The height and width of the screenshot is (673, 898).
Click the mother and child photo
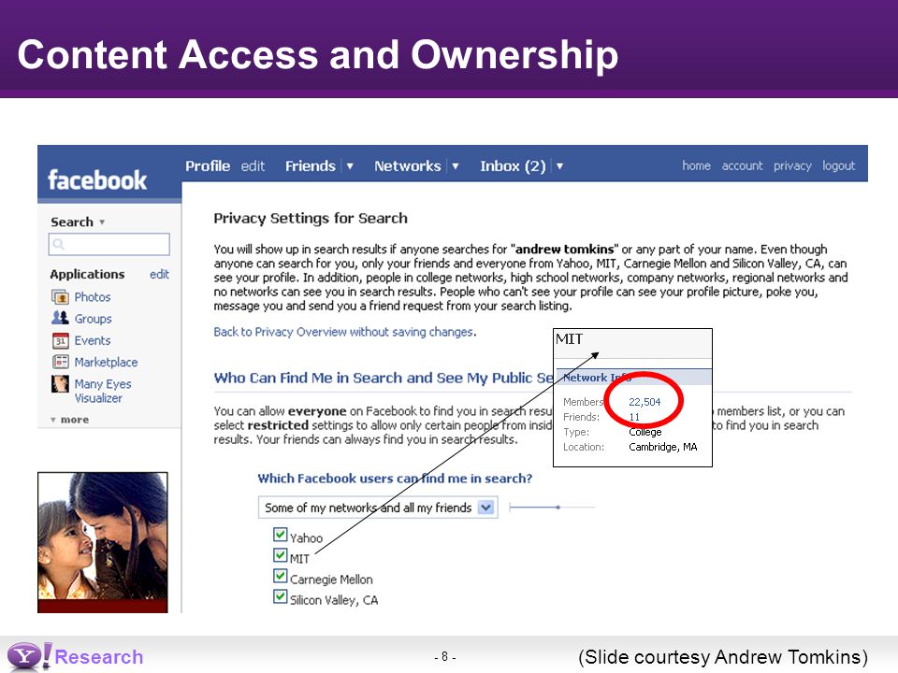point(103,542)
